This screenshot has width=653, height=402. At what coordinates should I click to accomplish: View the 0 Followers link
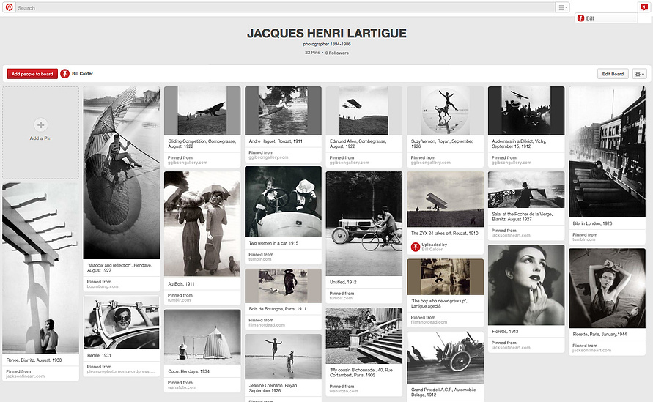(x=337, y=53)
